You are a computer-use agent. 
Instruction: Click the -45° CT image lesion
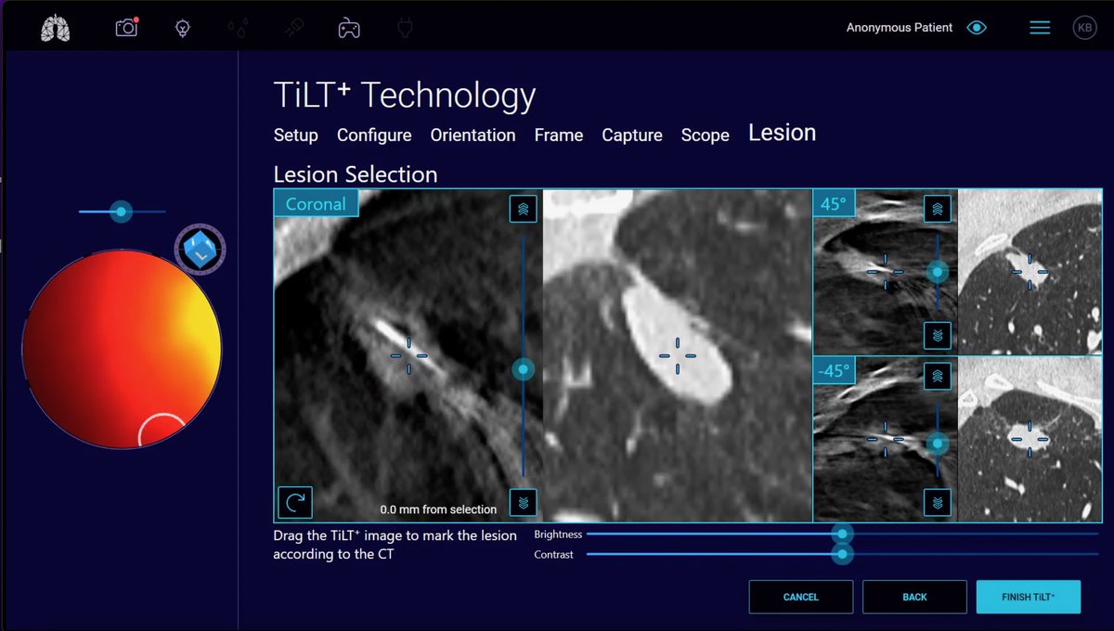[1030, 437]
